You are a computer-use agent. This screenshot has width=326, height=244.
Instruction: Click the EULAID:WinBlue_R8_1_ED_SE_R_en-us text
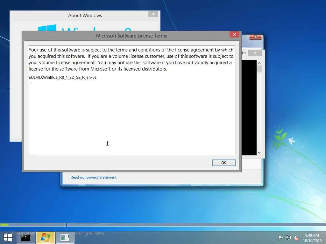pos(63,78)
